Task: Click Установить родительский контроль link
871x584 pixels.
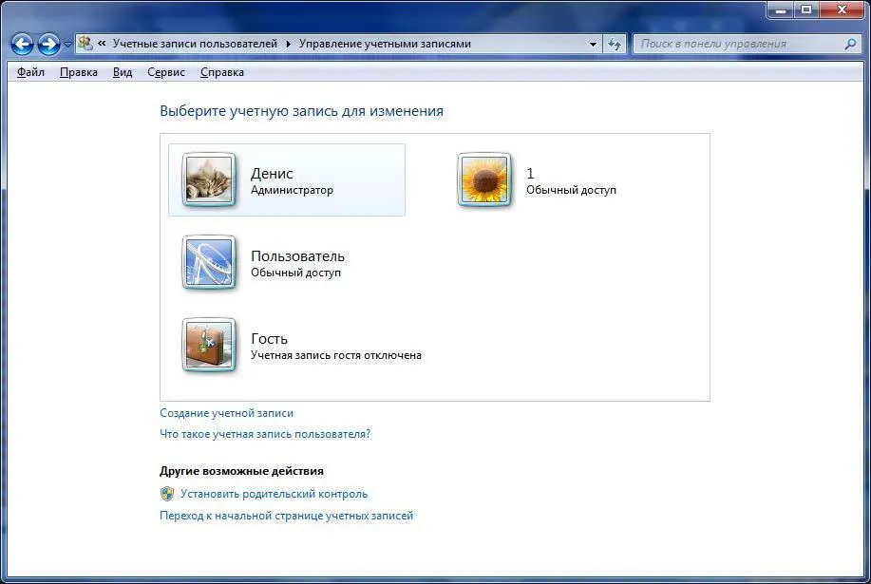Action: coord(274,494)
